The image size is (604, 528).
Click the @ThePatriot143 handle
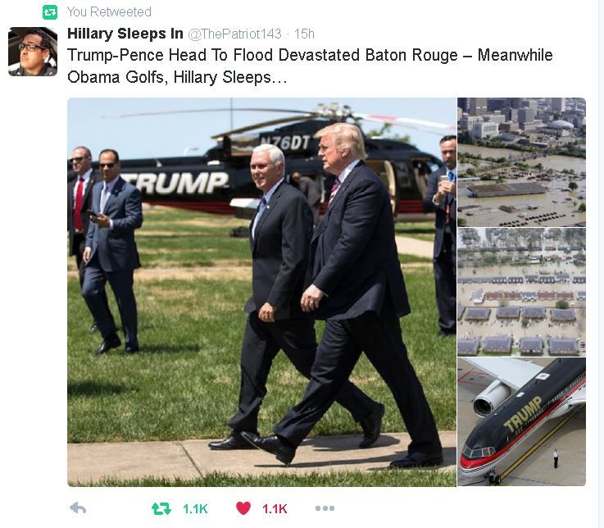234,34
